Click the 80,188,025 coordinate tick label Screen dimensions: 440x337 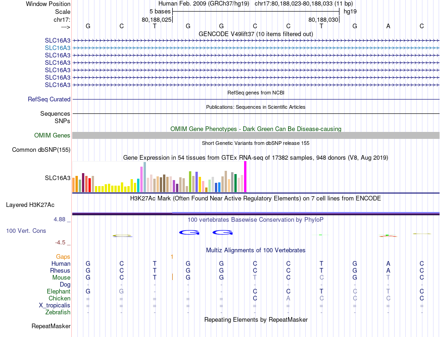point(156,19)
